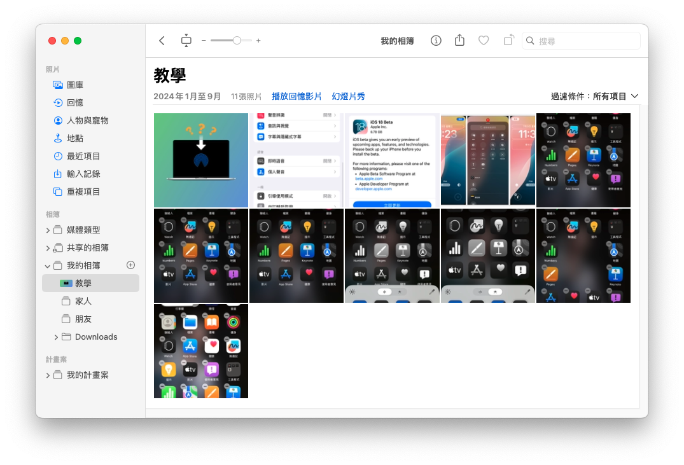The width and height of the screenshot is (684, 465).
Task: Click the 媒體類型 folder icon
Action: pos(57,230)
